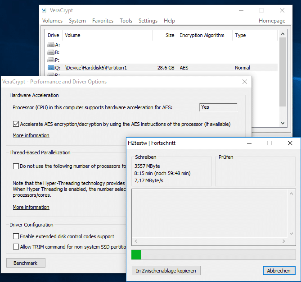The height and width of the screenshot is (282, 301).
Task: Check Do not use following number of processors
Action: 16,166
